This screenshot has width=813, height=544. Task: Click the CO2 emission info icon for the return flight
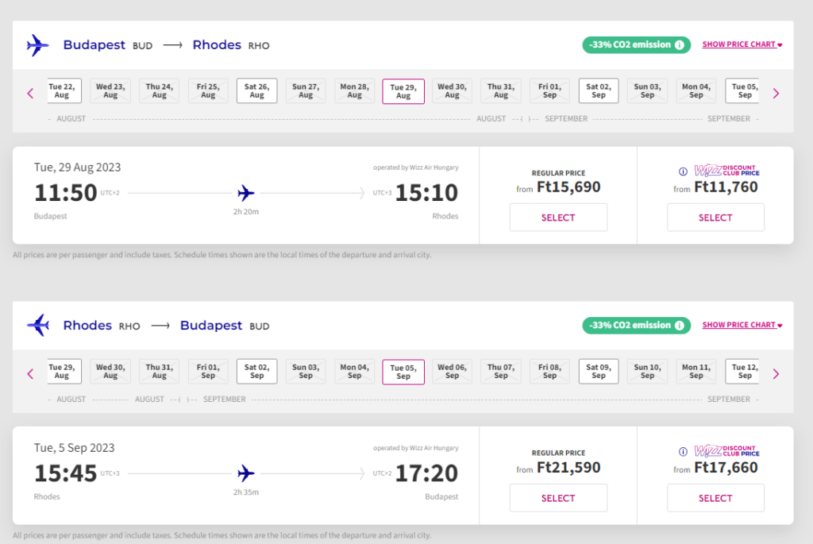tap(679, 326)
